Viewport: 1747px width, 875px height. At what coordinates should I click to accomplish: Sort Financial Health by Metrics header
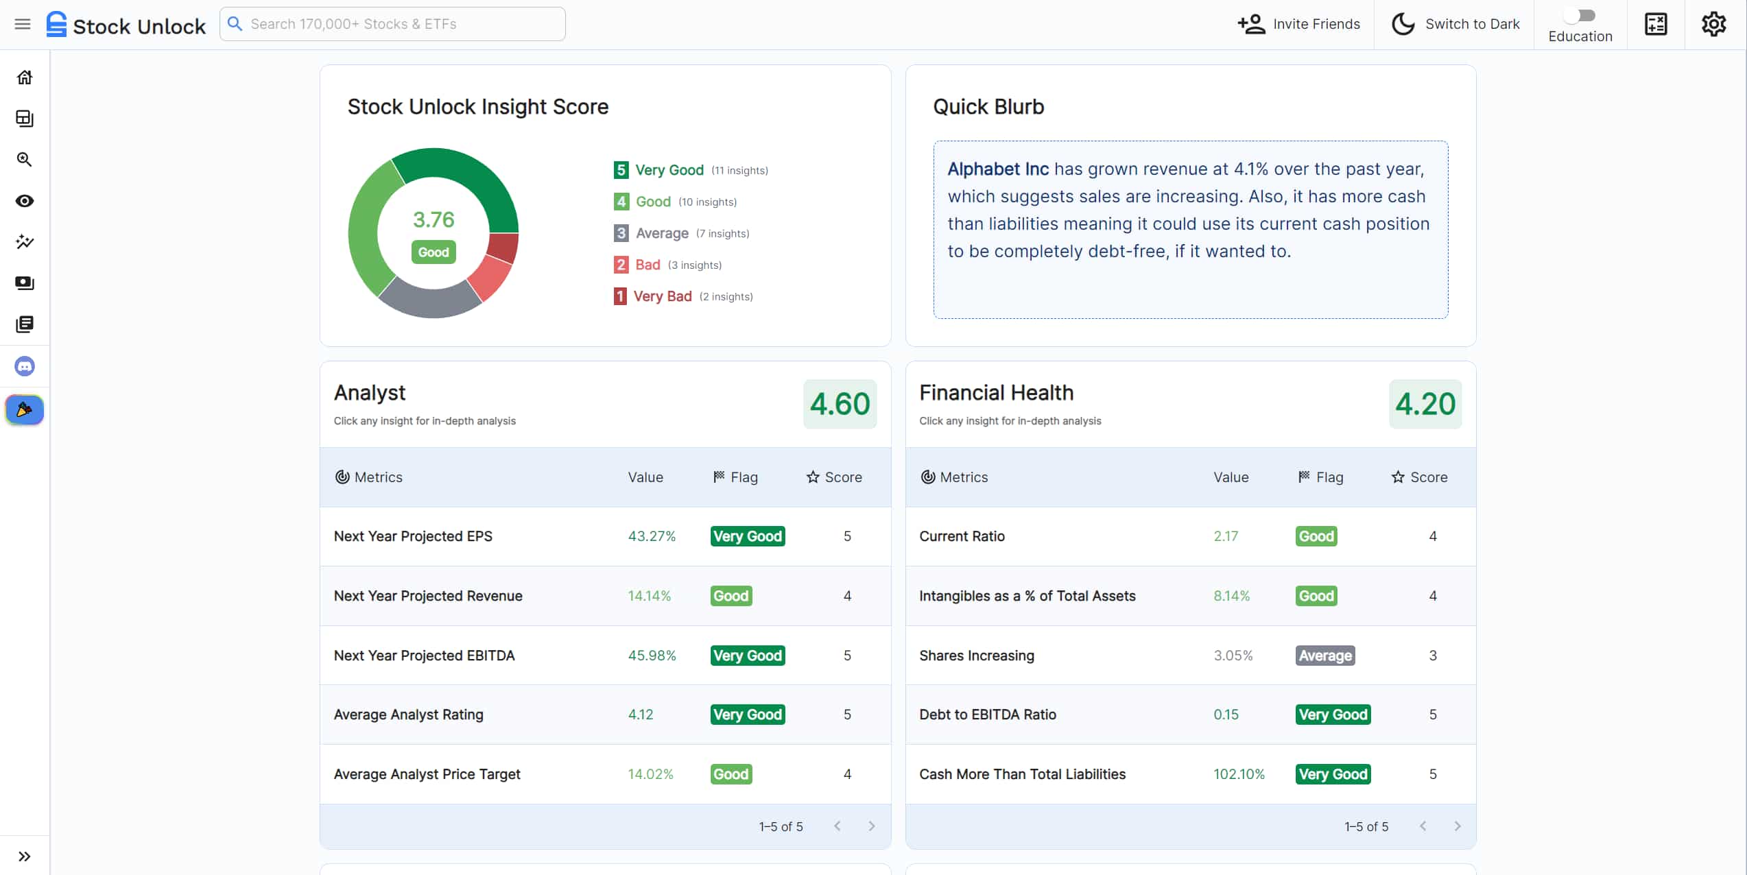coord(954,477)
